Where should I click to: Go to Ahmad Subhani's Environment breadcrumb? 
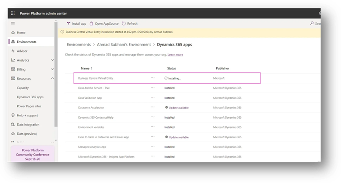(124, 45)
